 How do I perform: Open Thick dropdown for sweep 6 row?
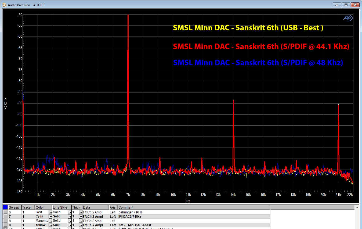[x=81, y=212]
